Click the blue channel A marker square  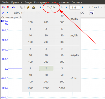pos(2,21)
